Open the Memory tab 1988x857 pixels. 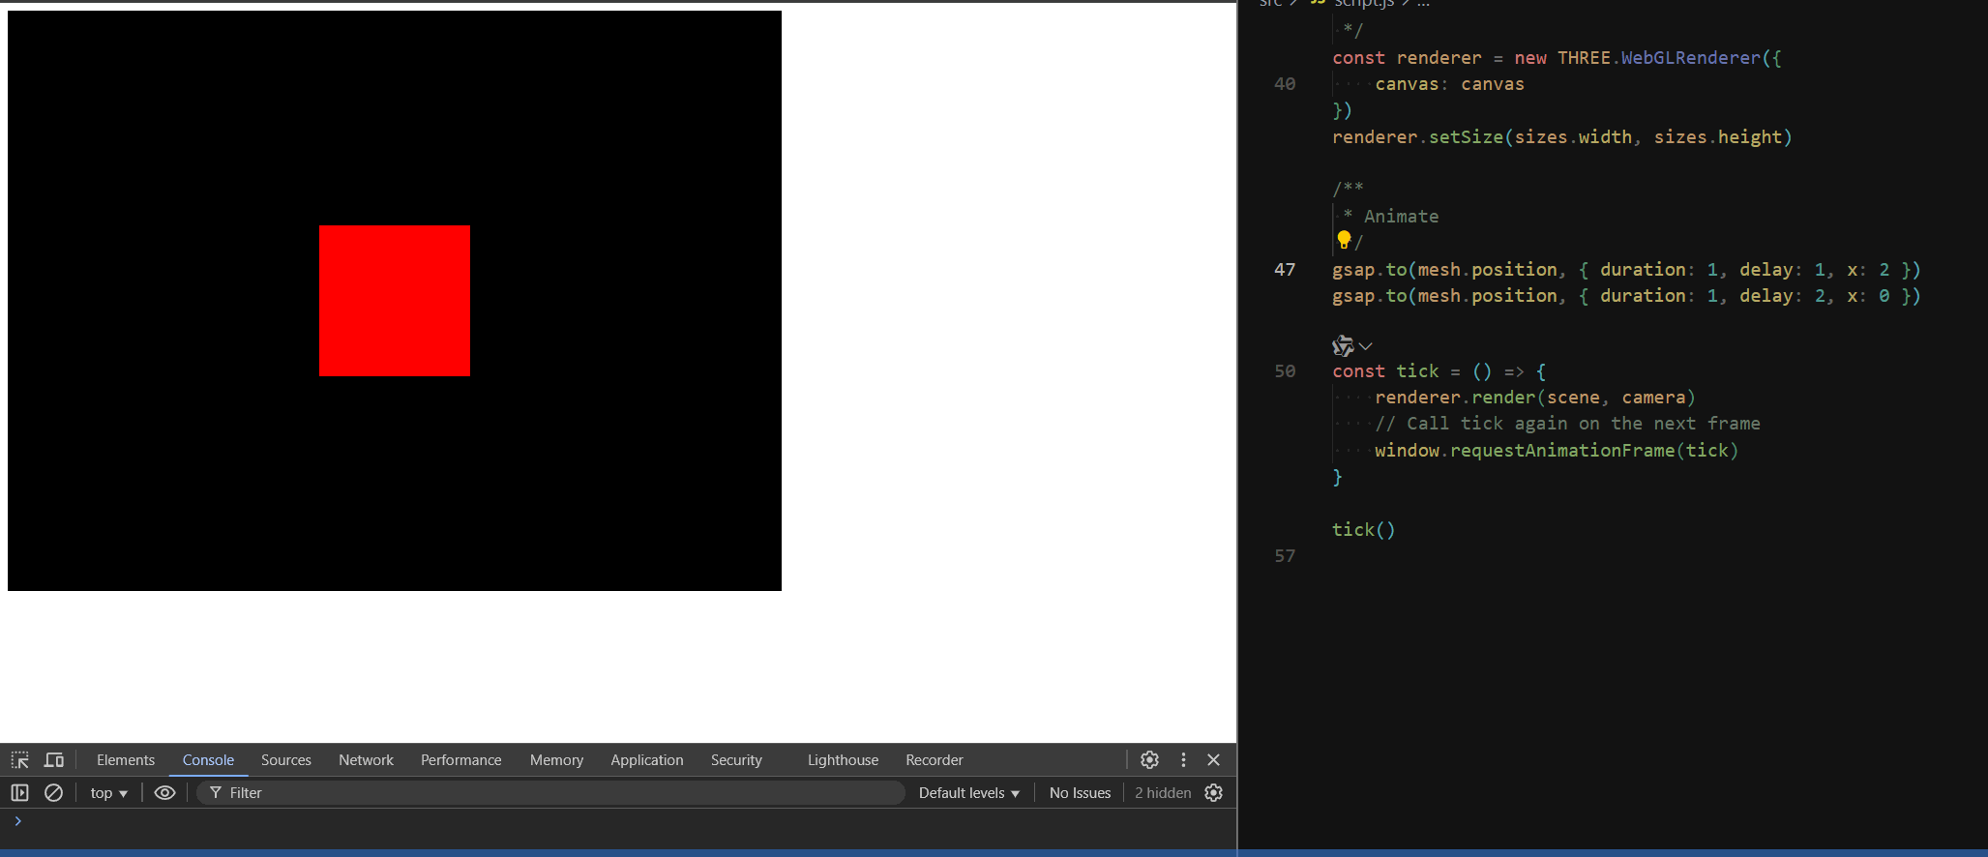[556, 760]
